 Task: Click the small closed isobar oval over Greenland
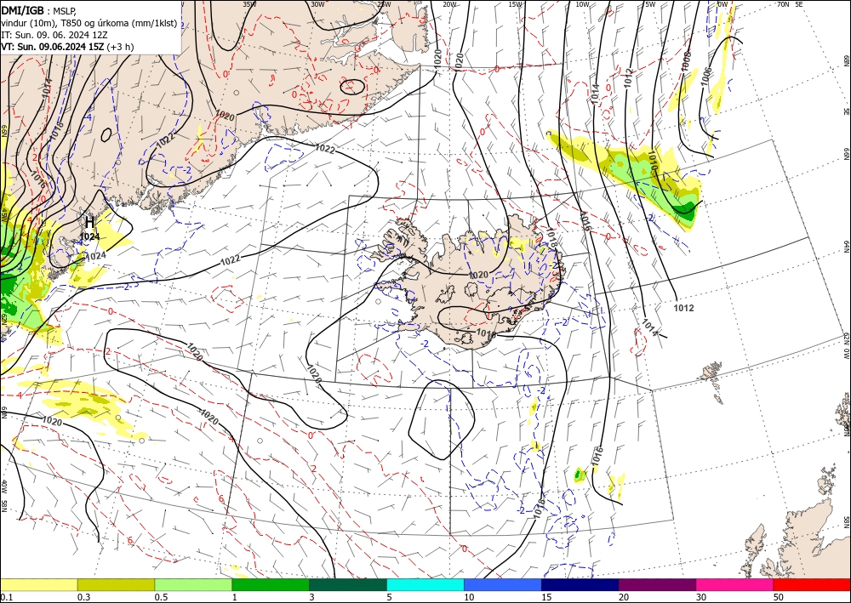[352, 86]
